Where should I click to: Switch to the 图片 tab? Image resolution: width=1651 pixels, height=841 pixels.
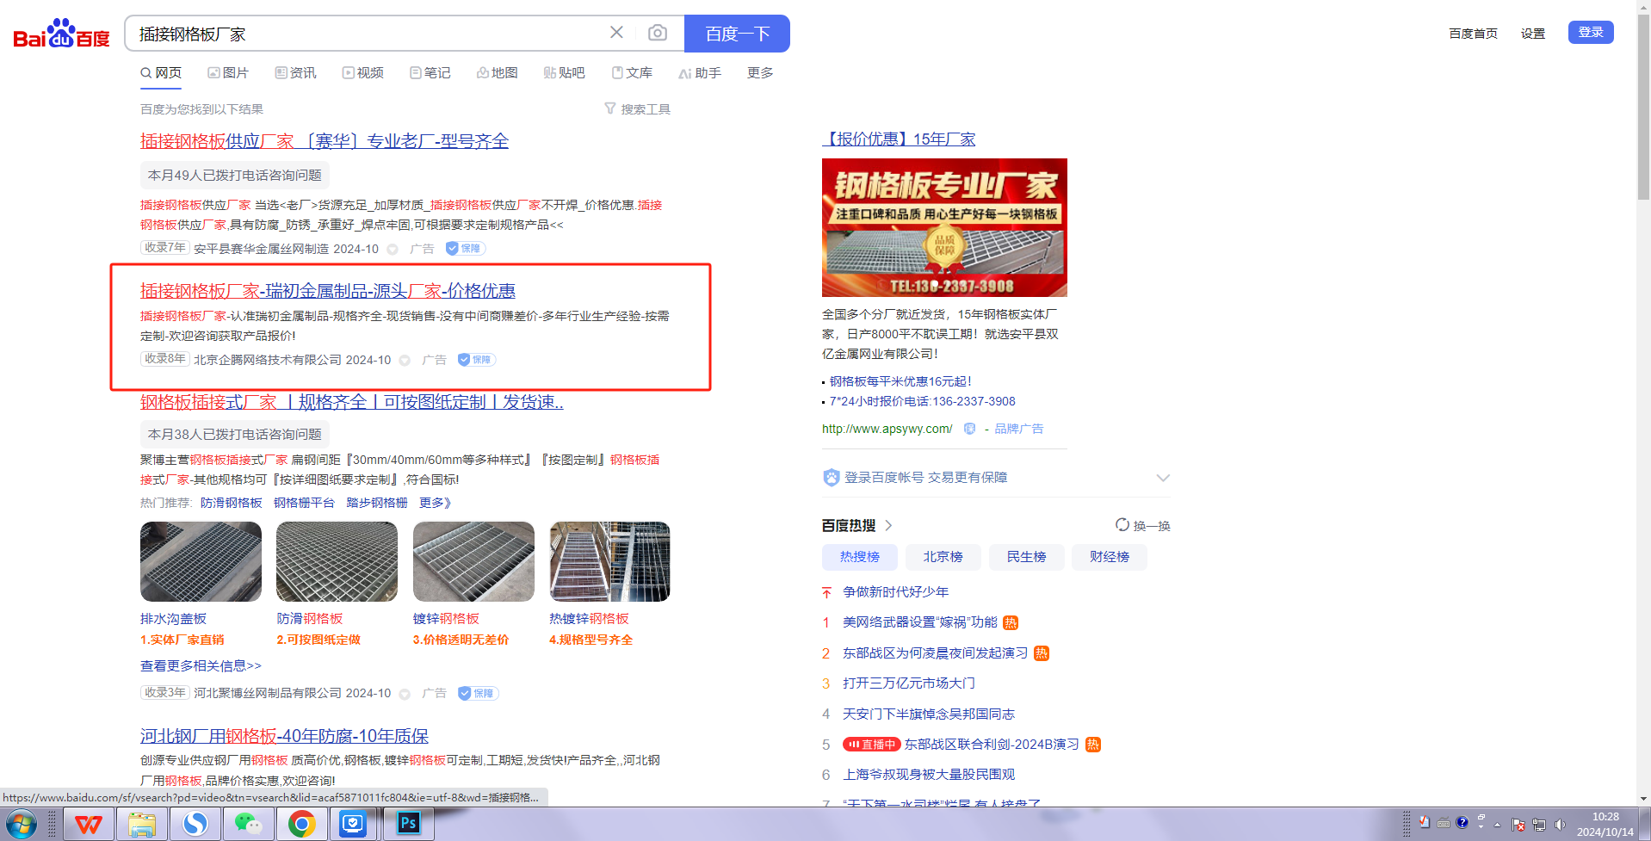point(228,73)
